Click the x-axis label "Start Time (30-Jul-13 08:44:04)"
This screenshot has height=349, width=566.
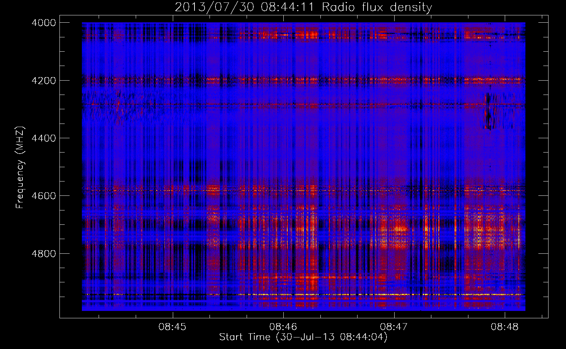(303, 337)
